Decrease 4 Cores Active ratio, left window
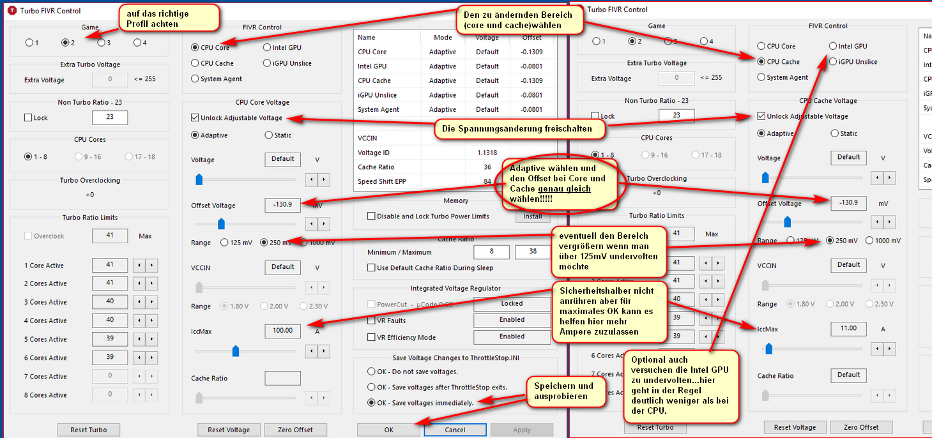932x438 pixels. [139, 320]
